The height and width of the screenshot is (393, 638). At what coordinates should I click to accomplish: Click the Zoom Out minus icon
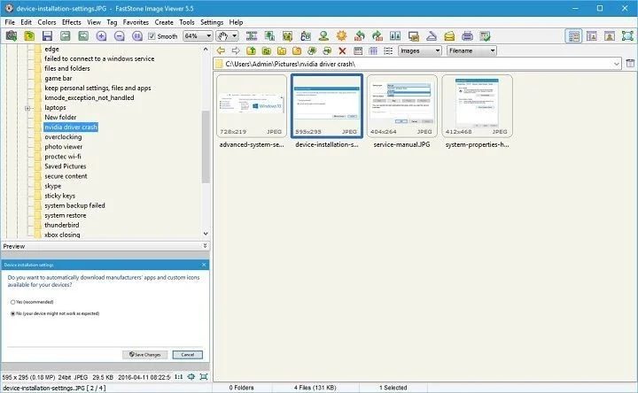pos(120,36)
